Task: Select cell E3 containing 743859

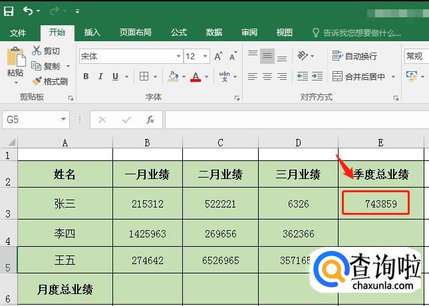Action: point(380,204)
